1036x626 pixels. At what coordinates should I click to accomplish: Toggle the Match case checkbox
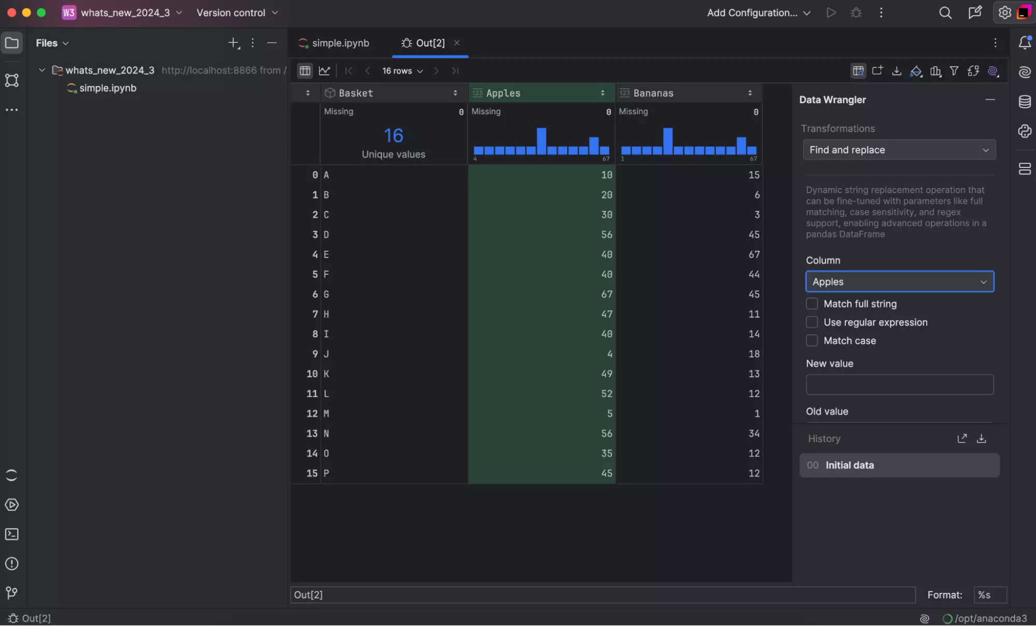point(812,340)
